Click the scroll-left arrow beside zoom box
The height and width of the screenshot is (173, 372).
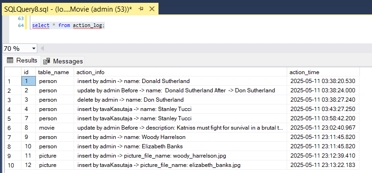click(42, 48)
